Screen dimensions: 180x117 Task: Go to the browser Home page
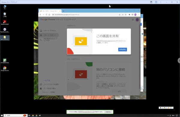[x=49, y=15]
